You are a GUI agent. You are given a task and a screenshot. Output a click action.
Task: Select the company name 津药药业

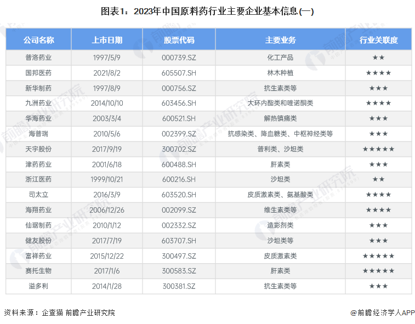click(x=38, y=164)
